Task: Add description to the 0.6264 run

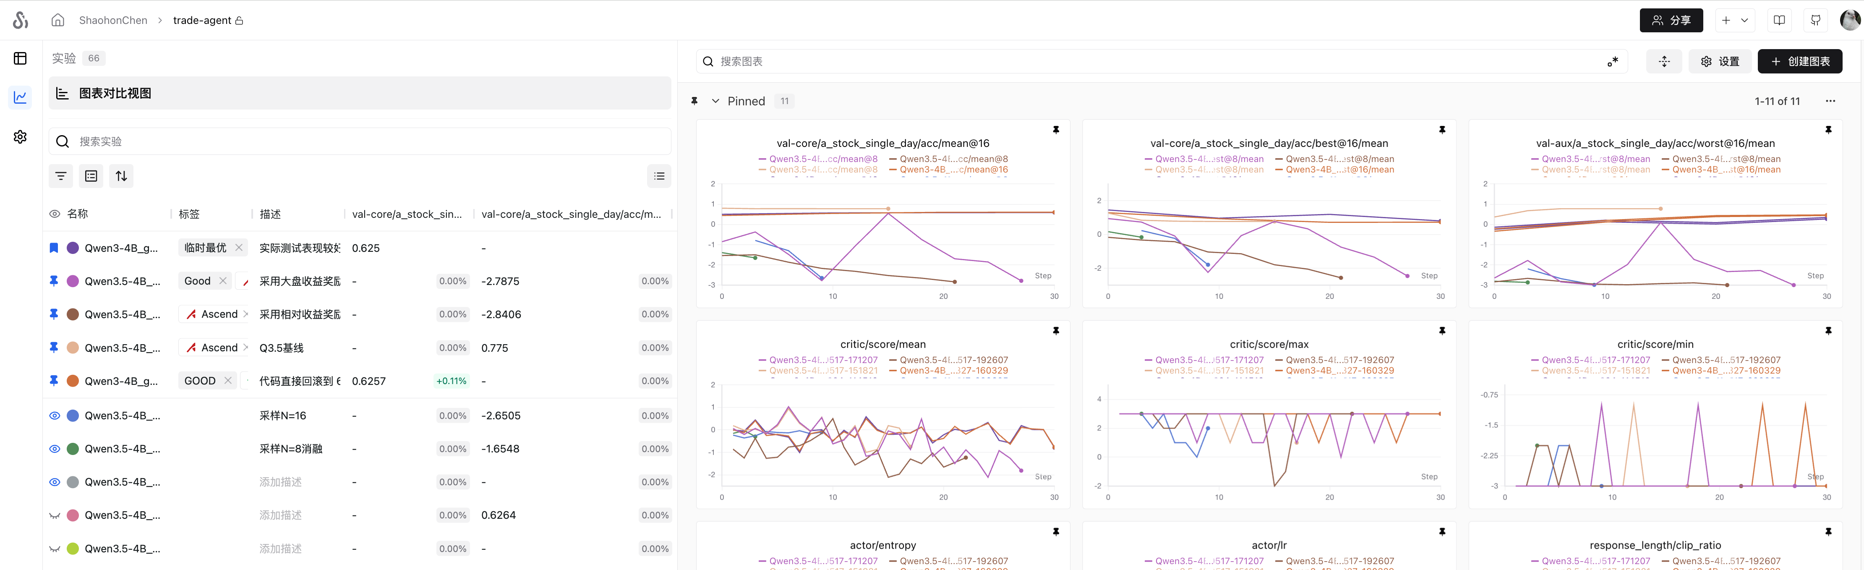Action: pos(281,516)
